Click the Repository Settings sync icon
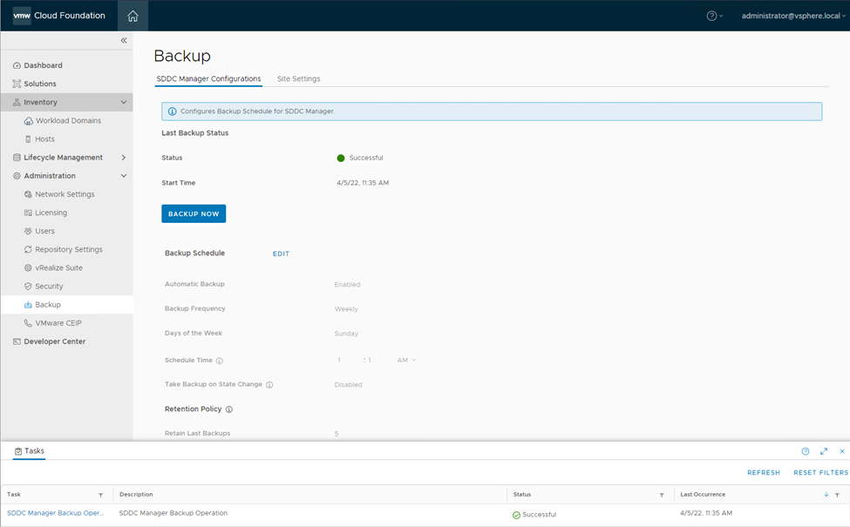This screenshot has width=850, height=527. click(28, 250)
